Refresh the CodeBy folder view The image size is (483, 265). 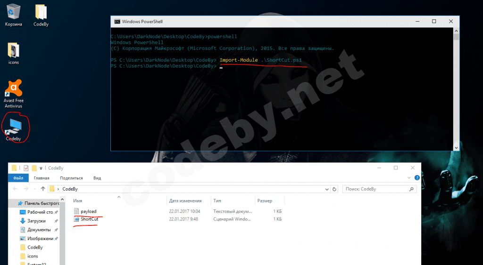pos(334,189)
